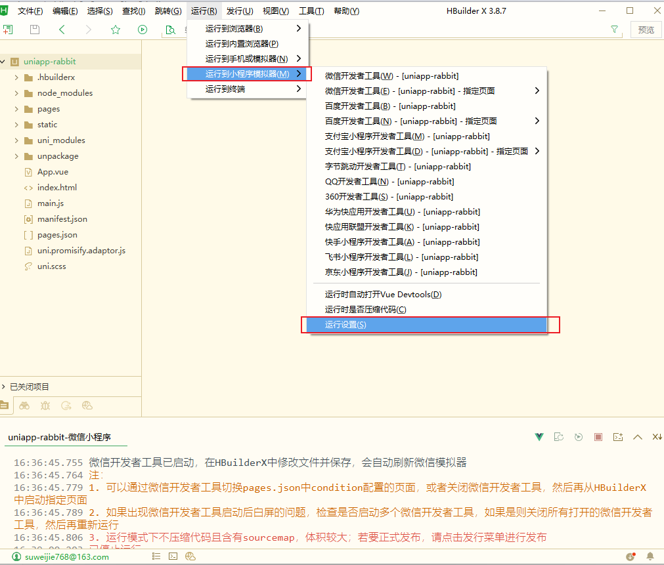Choose QQ开发者工具(N) entry
The width and height of the screenshot is (664, 565).
428,182
